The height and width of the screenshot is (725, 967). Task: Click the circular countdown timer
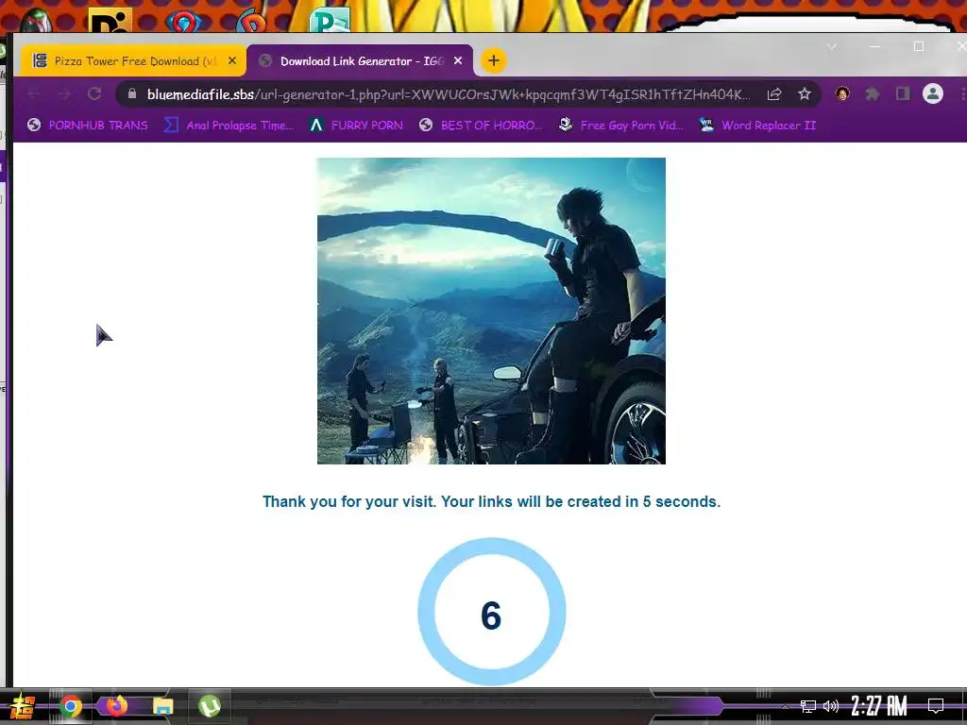[491, 612]
